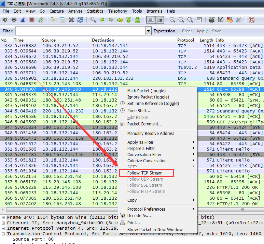Open the Conversation Filter submenu
264x244 pixels.
pos(158,154)
